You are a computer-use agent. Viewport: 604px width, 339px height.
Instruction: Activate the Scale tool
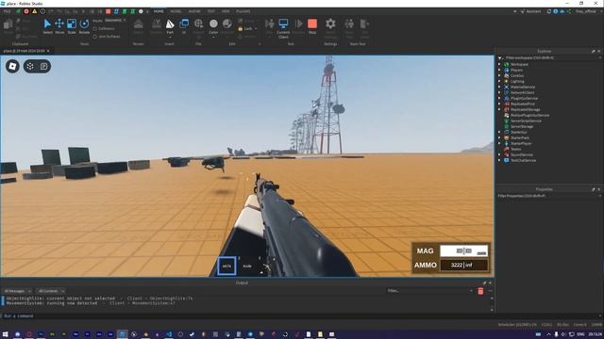pos(72,26)
